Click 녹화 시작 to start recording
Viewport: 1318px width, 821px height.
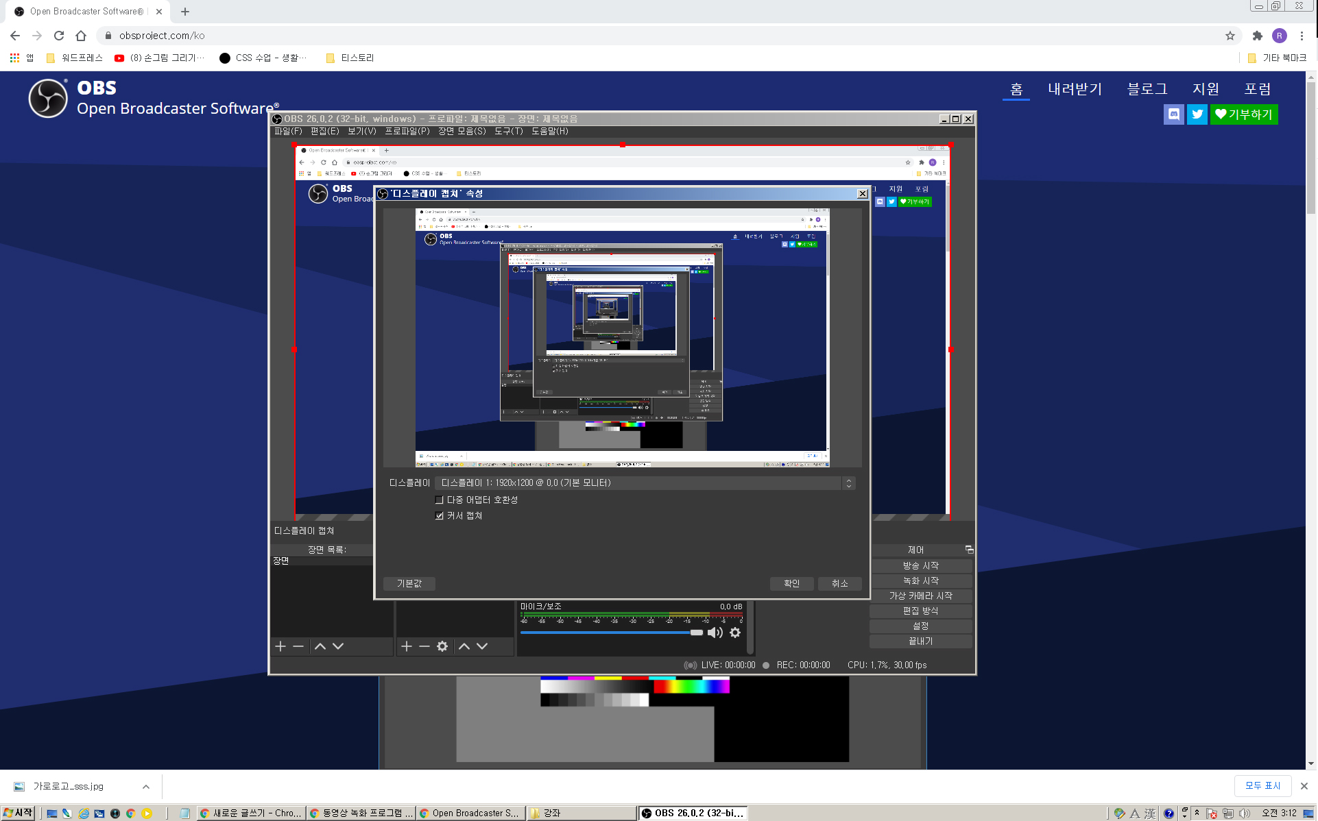point(920,580)
